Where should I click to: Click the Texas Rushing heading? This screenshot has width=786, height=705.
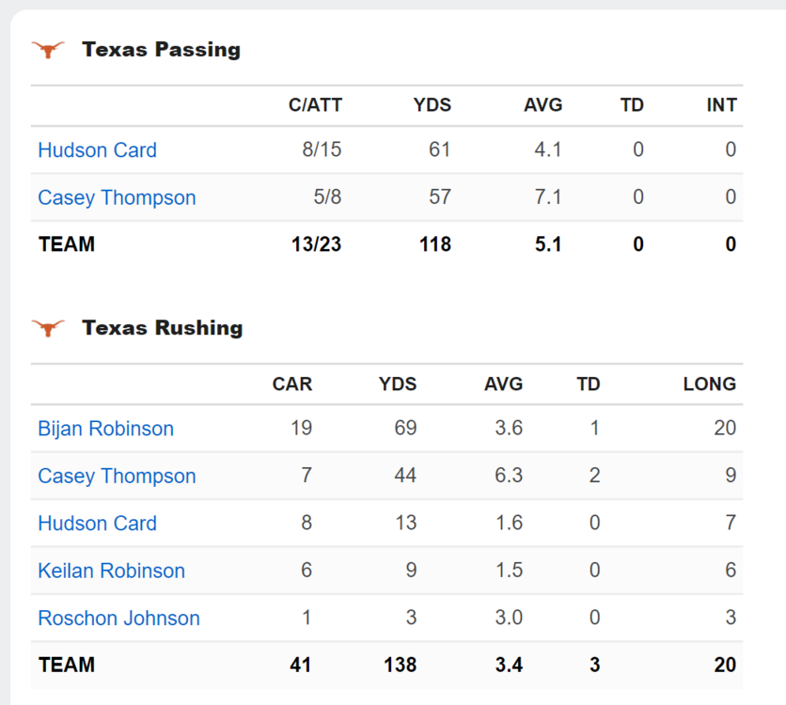coord(162,328)
